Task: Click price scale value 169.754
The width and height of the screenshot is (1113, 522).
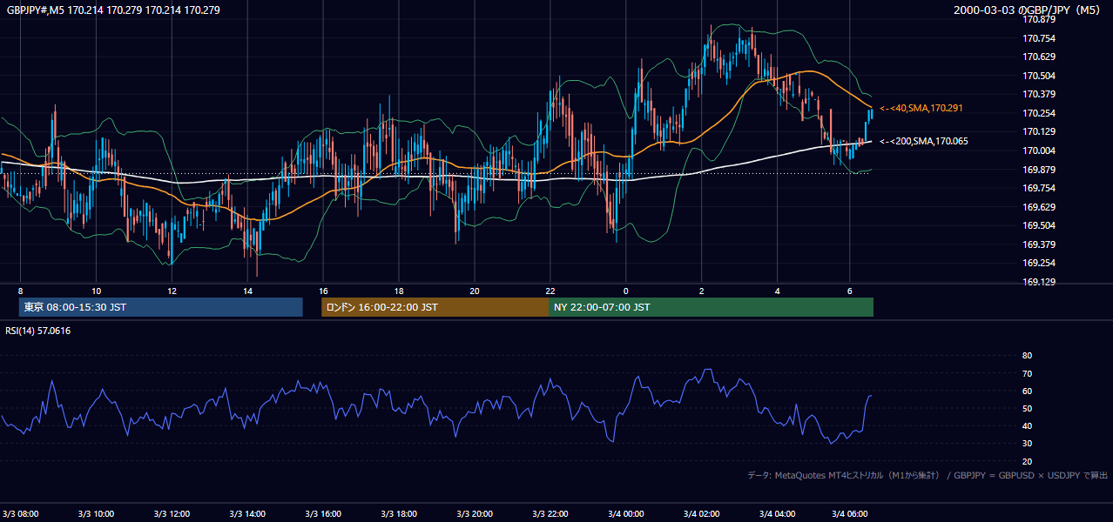Action: [1040, 188]
